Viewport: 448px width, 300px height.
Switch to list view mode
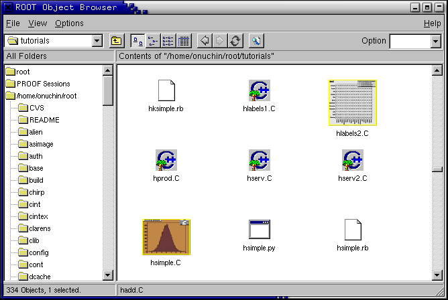coord(168,41)
